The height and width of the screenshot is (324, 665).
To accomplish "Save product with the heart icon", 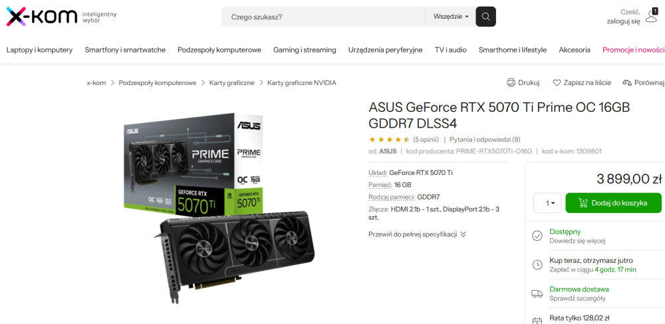I will coord(557,82).
